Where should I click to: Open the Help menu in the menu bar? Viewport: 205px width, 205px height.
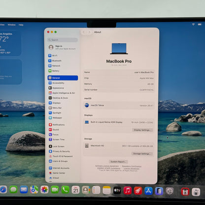point(21,25)
